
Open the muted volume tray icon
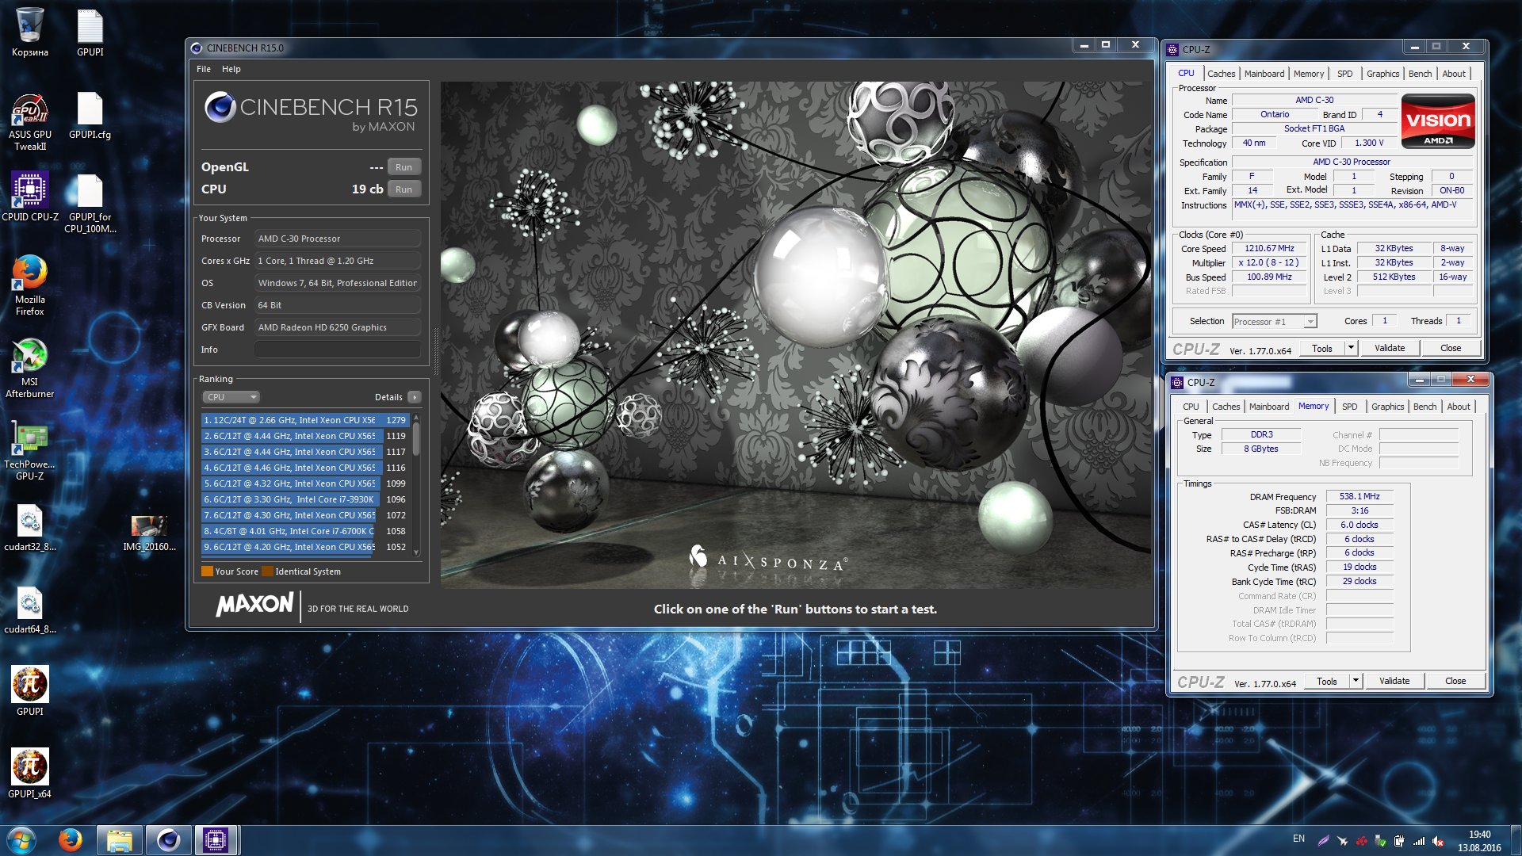click(x=1438, y=841)
